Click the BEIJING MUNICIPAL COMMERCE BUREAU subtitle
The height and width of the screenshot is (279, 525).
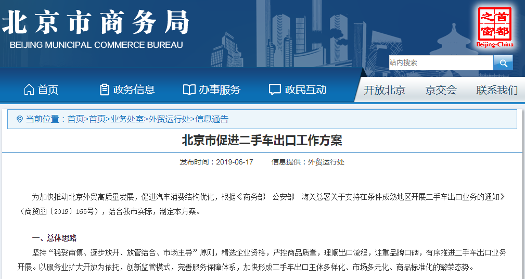coord(96,45)
